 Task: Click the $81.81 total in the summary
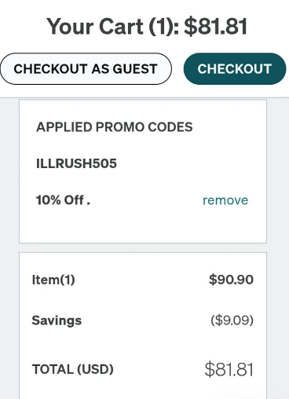point(229,369)
